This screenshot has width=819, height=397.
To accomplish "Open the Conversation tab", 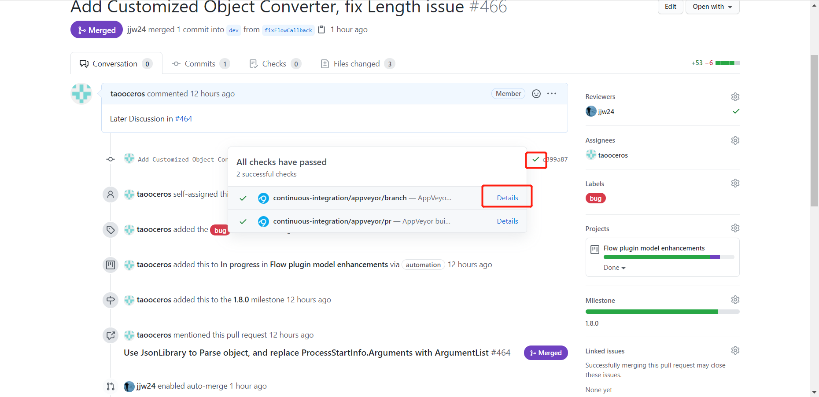I will (116, 63).
